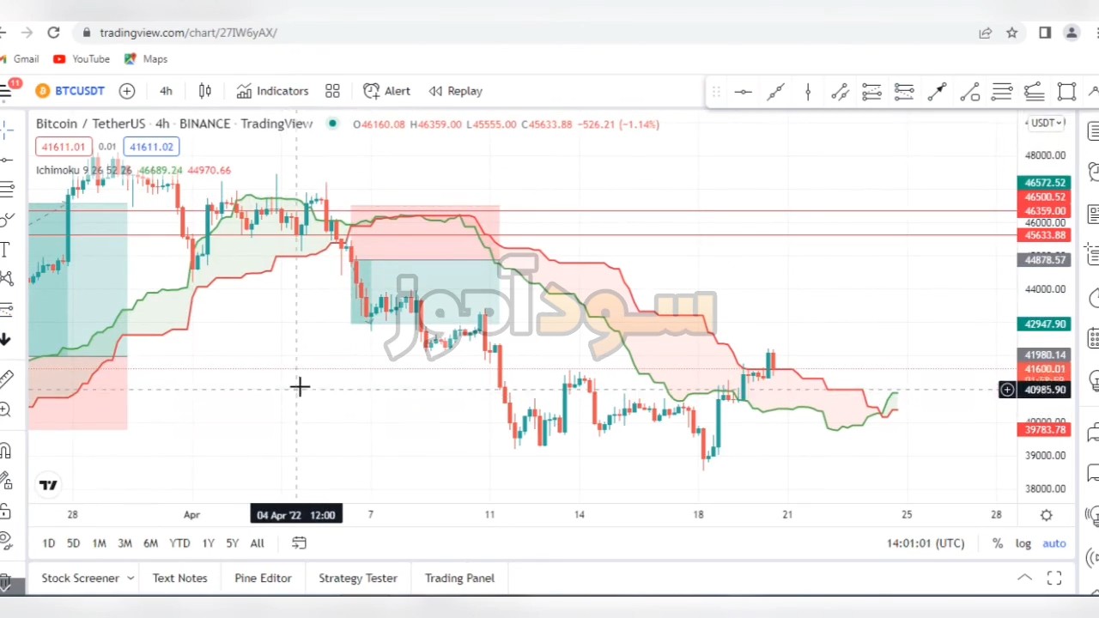The height and width of the screenshot is (618, 1099).
Task: Open the Indicators dialog
Action: click(x=272, y=91)
